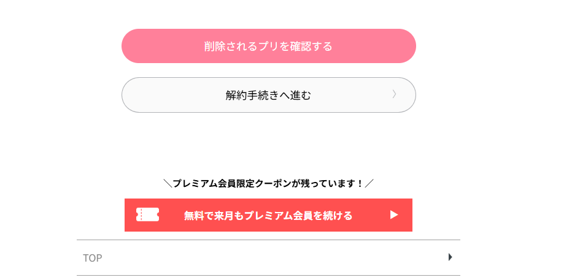This screenshot has height=280, width=580.
Task: Open the 無料で来月もプレミアム会員を続ける banner
Action: (268, 215)
